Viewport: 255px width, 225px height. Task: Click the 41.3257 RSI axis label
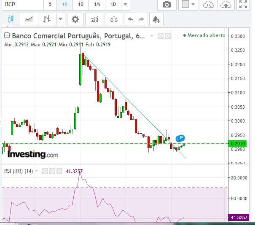click(x=239, y=217)
